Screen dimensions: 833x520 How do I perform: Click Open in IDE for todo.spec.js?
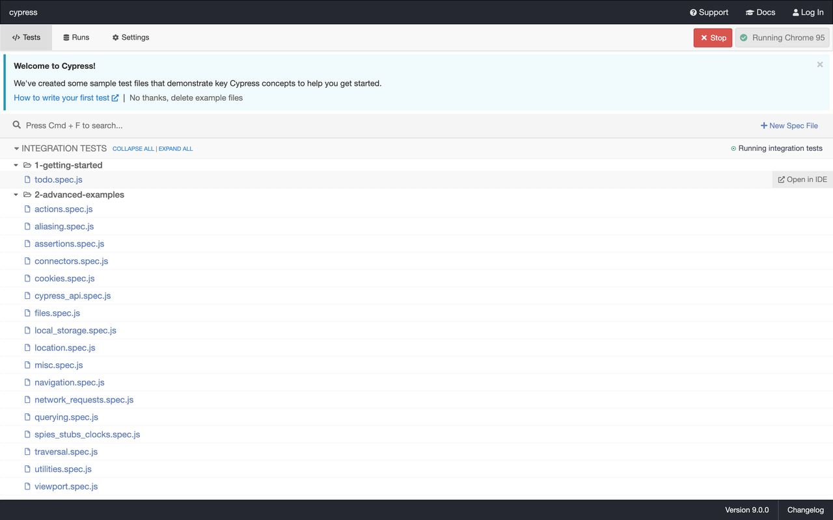802,179
